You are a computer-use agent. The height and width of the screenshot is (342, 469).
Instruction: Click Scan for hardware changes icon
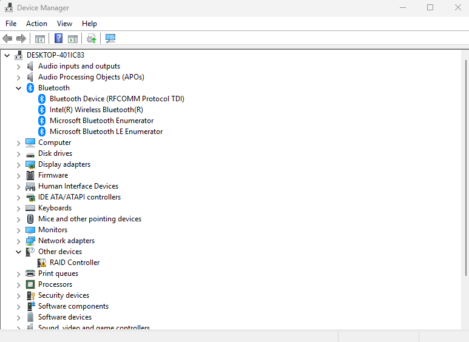click(x=110, y=39)
